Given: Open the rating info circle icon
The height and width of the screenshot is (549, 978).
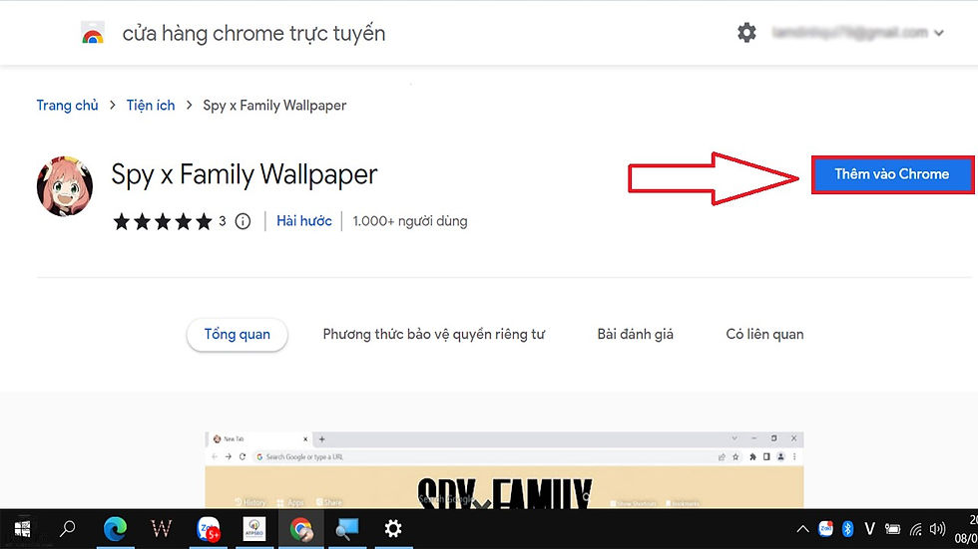Looking at the screenshot, I should pyautogui.click(x=243, y=221).
